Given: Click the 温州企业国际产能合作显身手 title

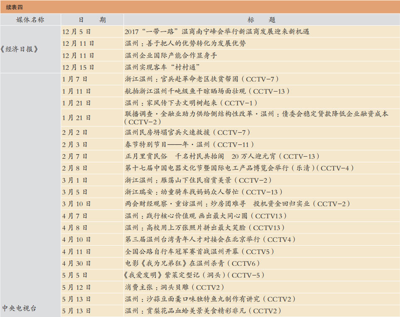Looking at the screenshot, I should [171, 55].
